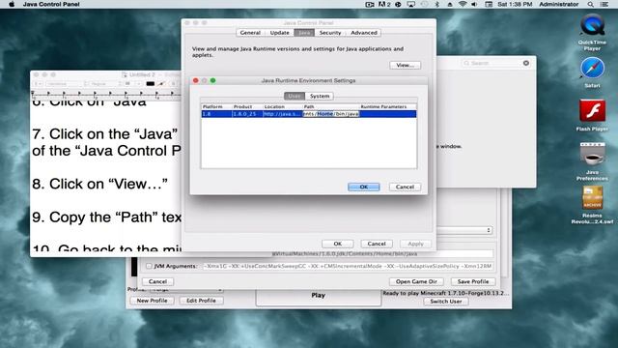
Task: Click the Location http://java.s... cell
Action: [x=283, y=114]
